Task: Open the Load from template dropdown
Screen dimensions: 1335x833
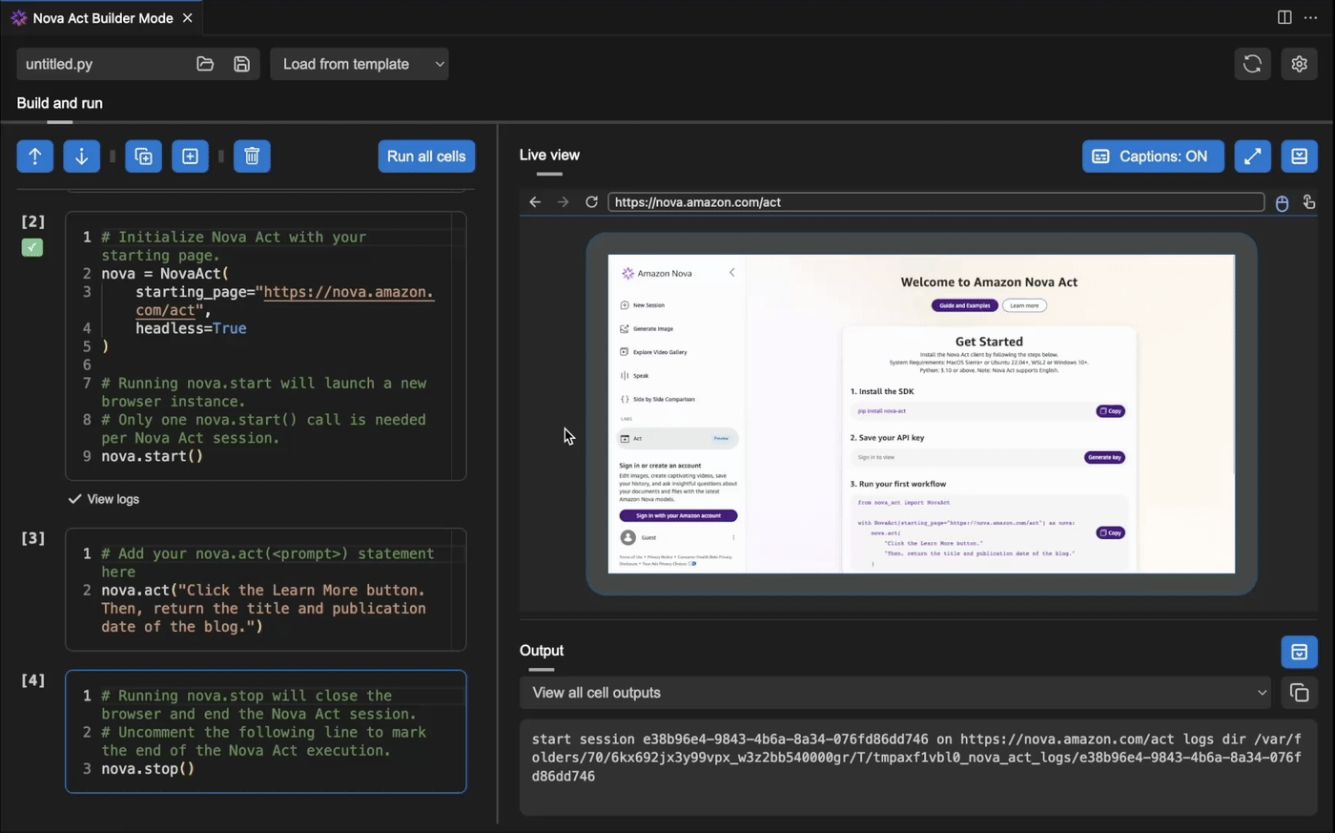Action: pyautogui.click(x=359, y=64)
